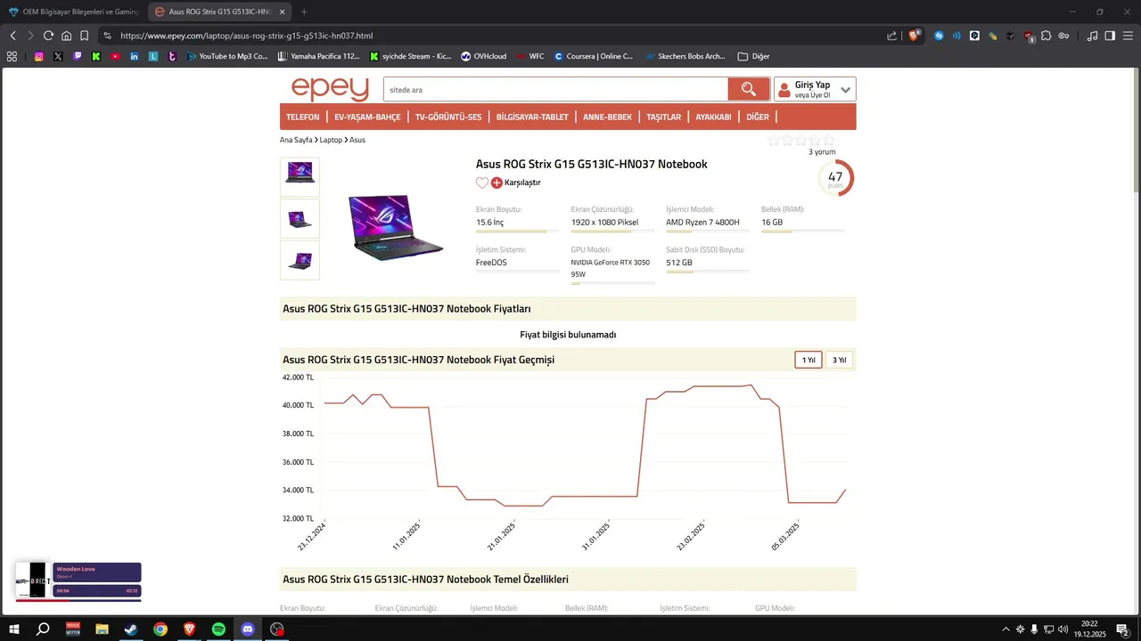
Task: Click the browser address bar URL
Action: pyautogui.click(x=246, y=36)
